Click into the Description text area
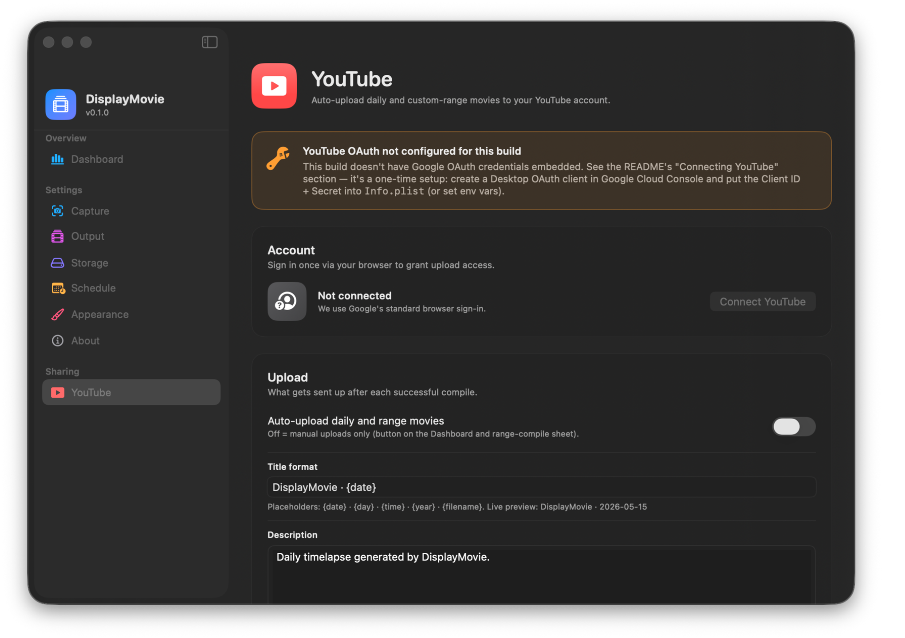 click(x=541, y=575)
